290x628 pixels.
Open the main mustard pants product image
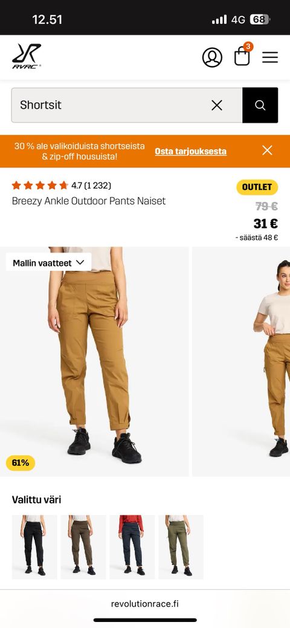click(x=94, y=361)
